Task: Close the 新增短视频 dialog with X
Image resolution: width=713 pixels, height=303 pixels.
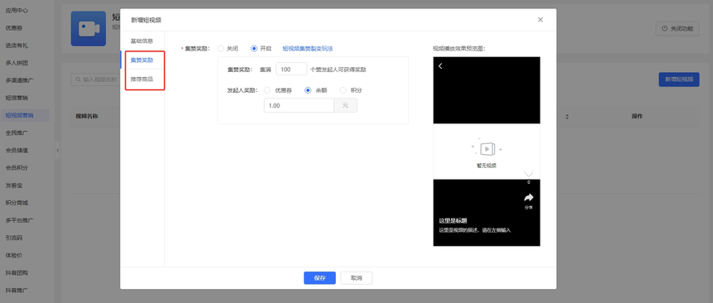Action: 541,20
